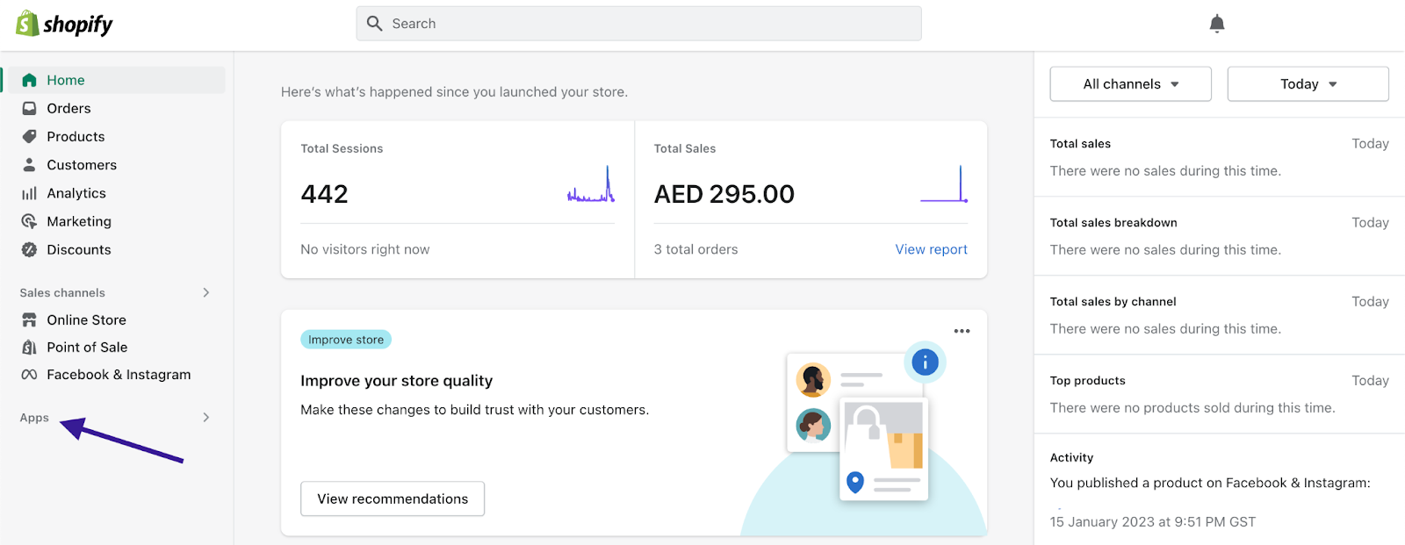Open the three-dots menu on Improve store card
This screenshot has width=1405, height=545.
(x=962, y=332)
